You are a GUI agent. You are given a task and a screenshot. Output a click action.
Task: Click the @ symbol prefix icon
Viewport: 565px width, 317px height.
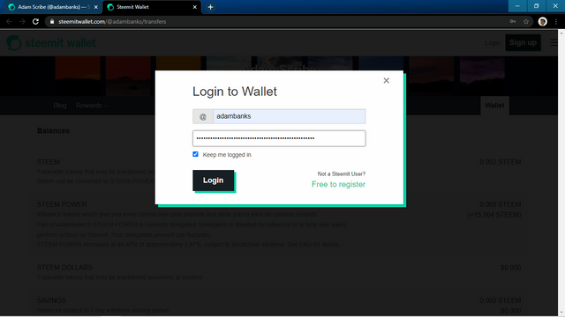[x=203, y=116]
